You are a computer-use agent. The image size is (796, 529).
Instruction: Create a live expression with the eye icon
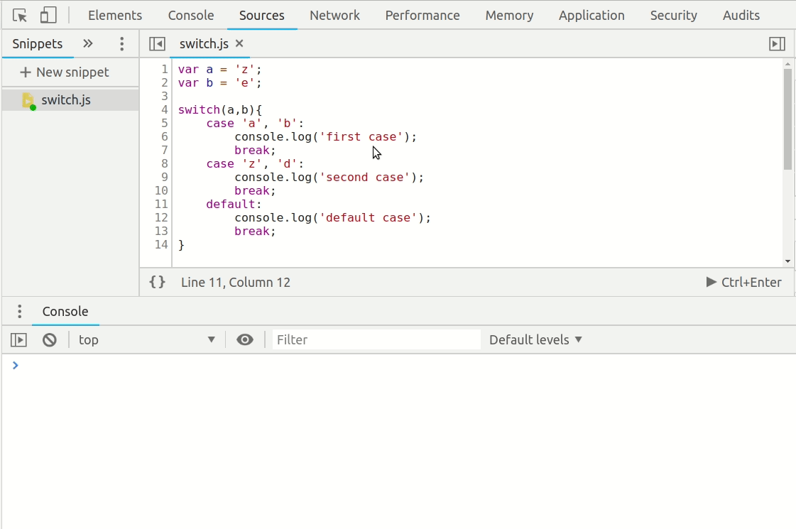click(x=245, y=339)
